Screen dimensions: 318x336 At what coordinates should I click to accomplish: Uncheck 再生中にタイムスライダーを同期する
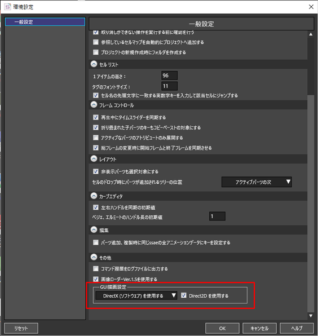tap(96, 117)
